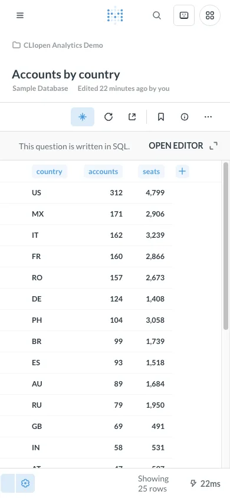Open the Metabot smiley-face assistant button
The height and width of the screenshot is (498, 230).
(184, 15)
